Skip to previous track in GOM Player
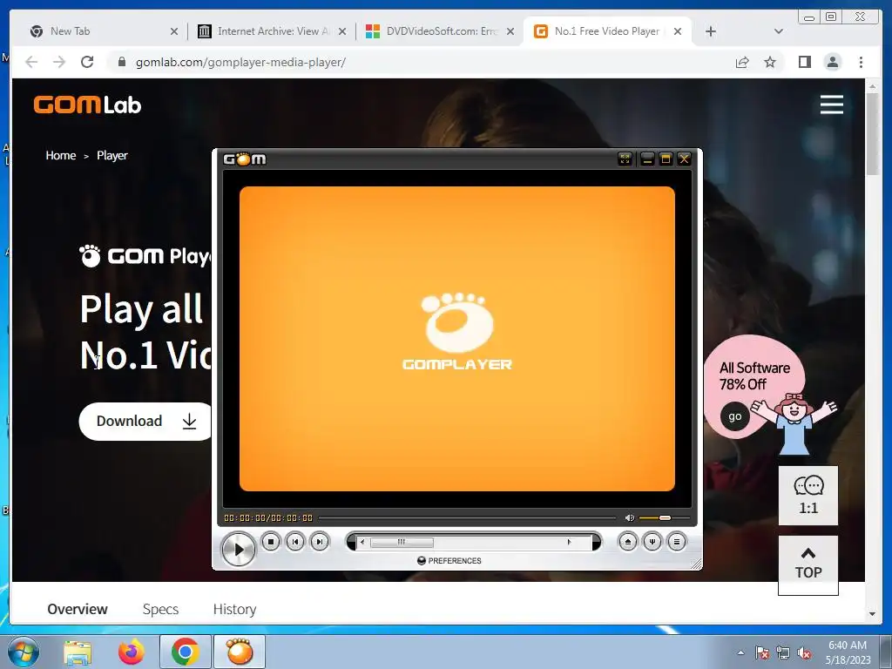892x669 pixels. click(295, 542)
